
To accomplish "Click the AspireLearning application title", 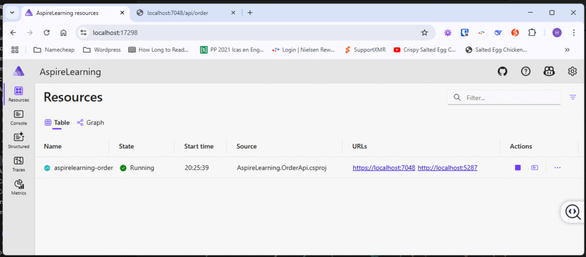I will click(70, 71).
